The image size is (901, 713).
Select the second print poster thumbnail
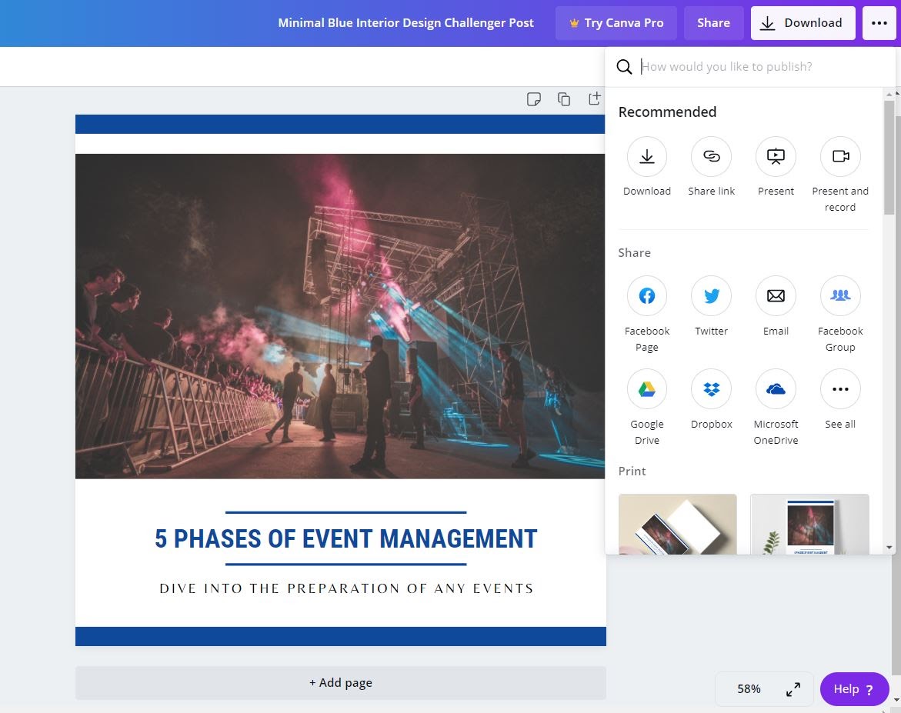[x=809, y=524]
